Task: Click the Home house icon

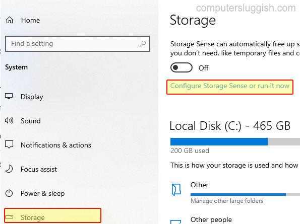Action: pos(10,20)
